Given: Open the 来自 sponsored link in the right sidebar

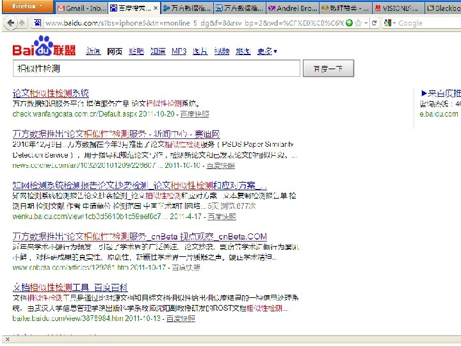Looking at the screenshot, I should [x=441, y=94].
